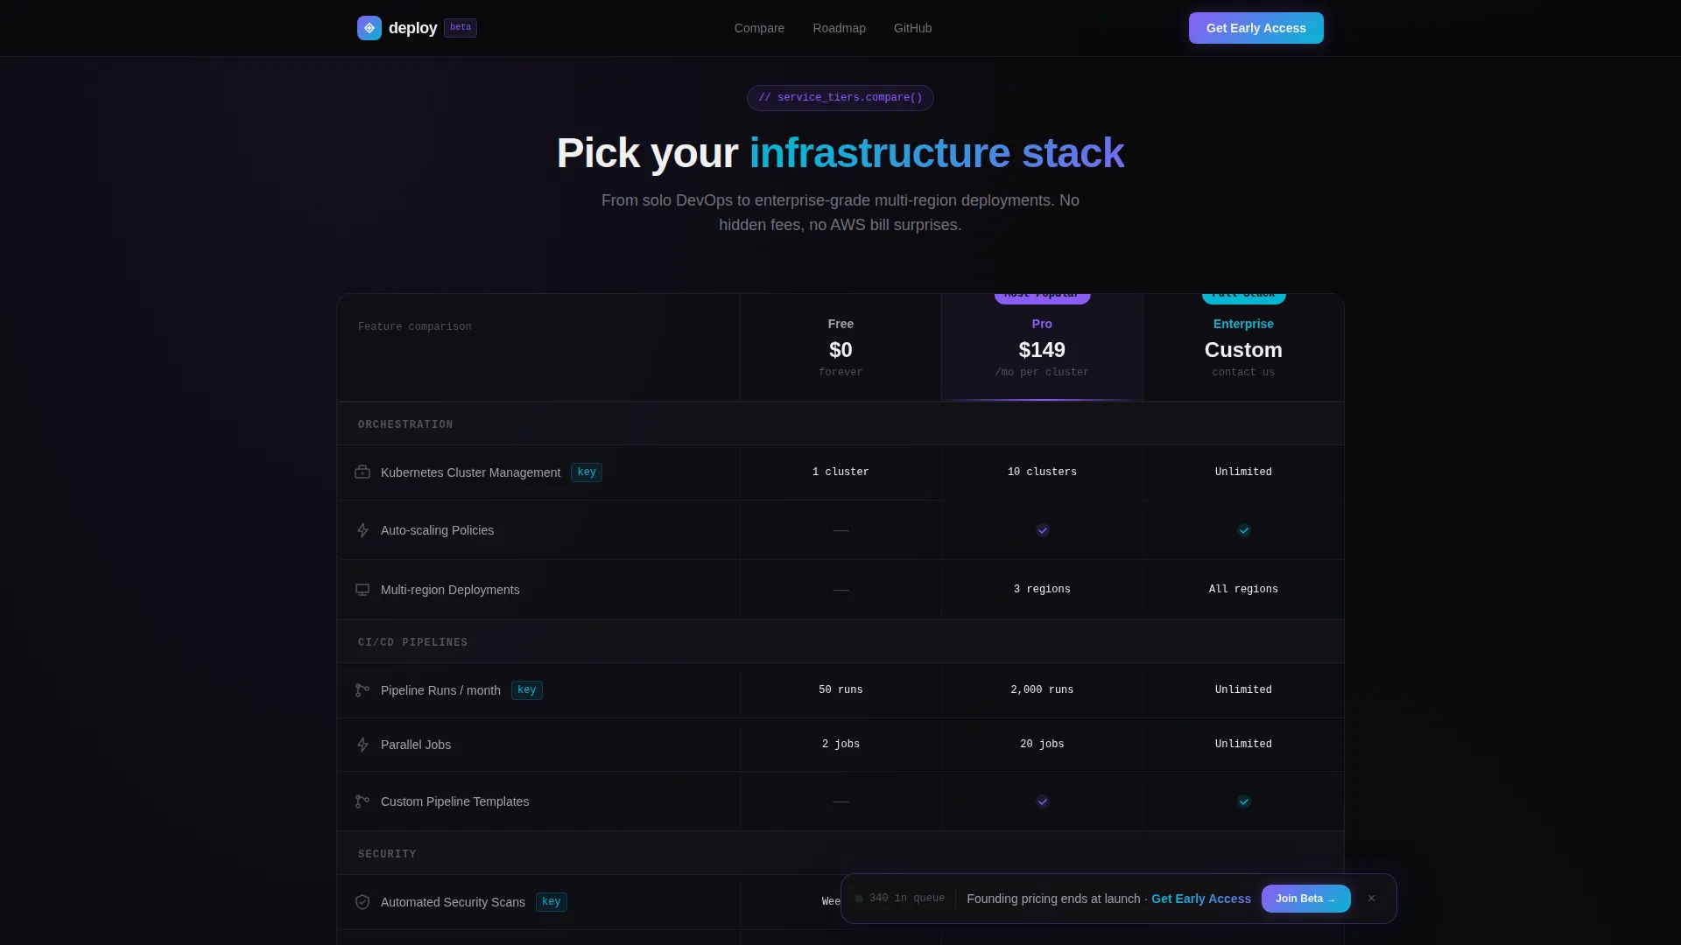Click the '20 jobs' cell

pyautogui.click(x=1042, y=745)
